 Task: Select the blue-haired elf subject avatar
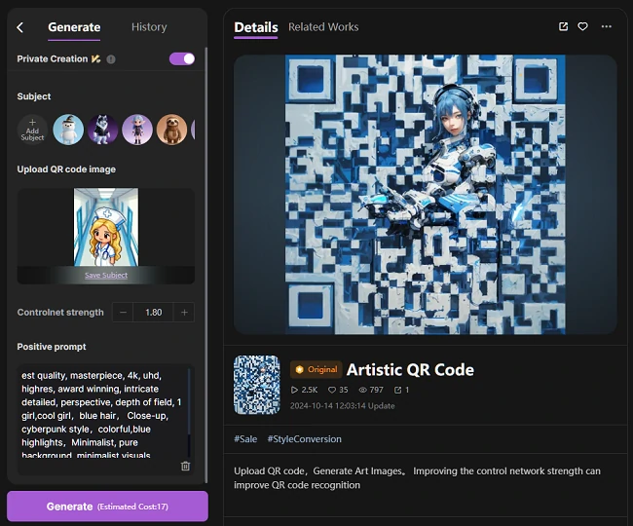(x=137, y=130)
